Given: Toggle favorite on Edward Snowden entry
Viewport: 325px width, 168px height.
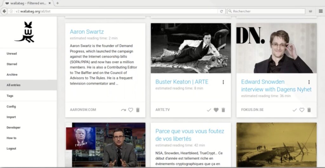Looking at the screenshot, I should [302, 110].
